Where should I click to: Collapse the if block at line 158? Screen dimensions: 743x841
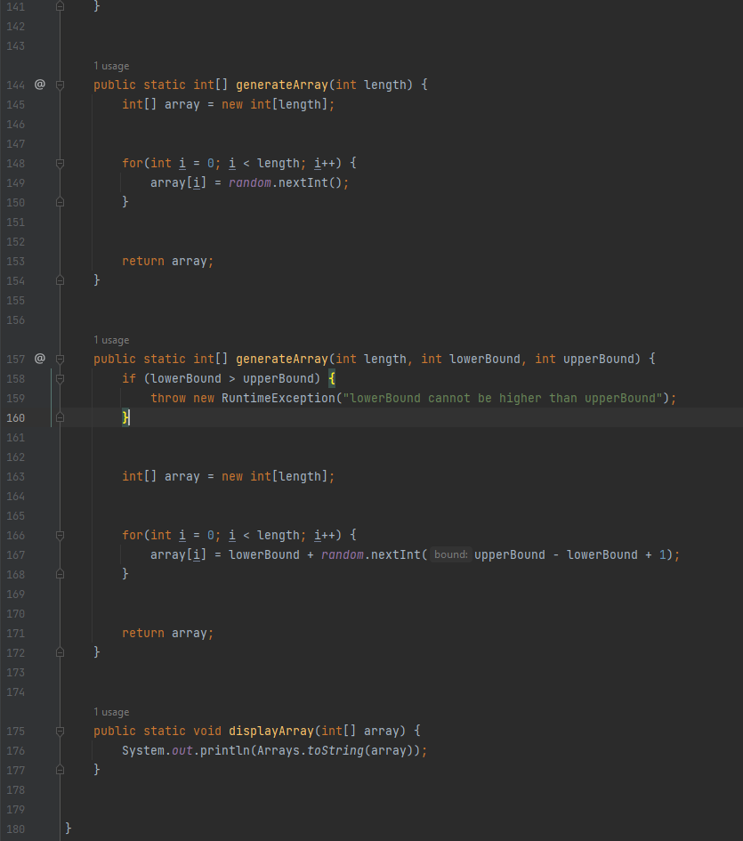[x=61, y=378]
